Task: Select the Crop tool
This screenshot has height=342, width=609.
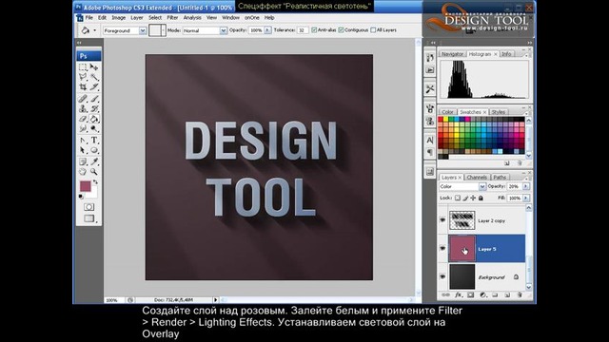Action: click(x=83, y=86)
